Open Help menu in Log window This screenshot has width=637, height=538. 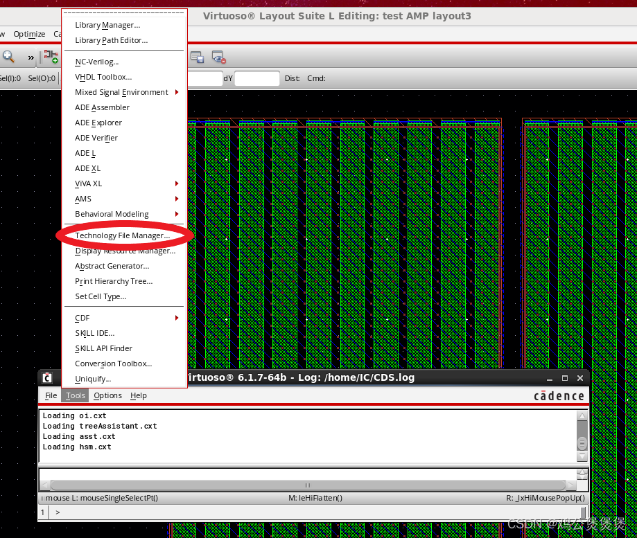139,395
